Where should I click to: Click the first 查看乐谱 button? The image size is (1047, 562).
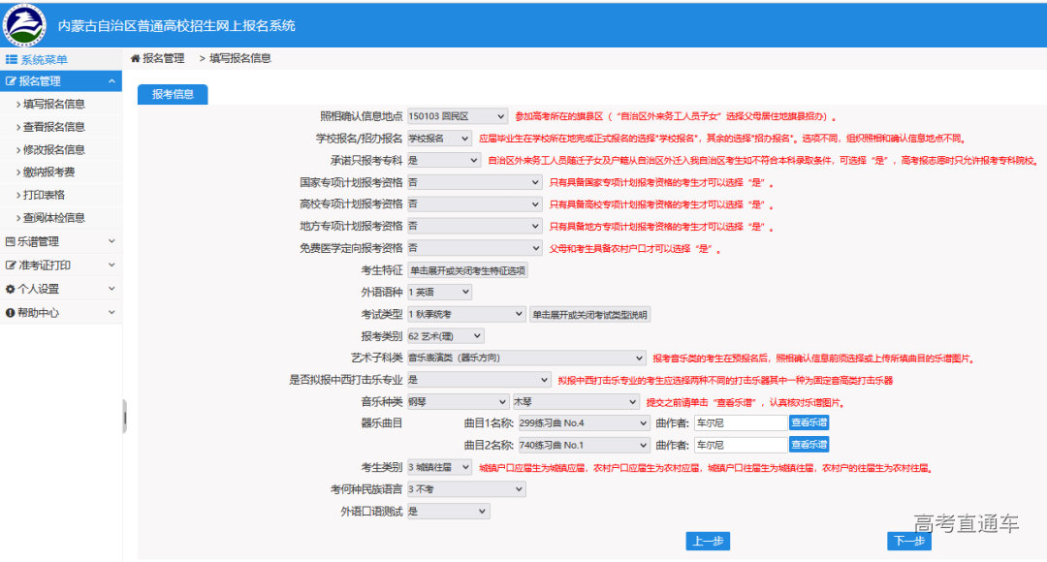[809, 422]
